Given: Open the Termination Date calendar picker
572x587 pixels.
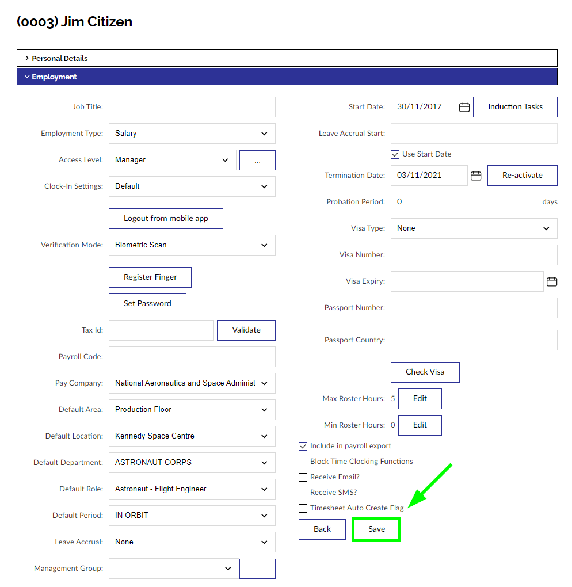Looking at the screenshot, I should point(476,176).
